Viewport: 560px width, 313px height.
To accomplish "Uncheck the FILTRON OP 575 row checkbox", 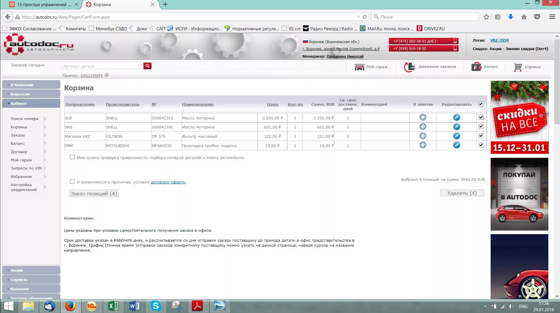I will click(x=481, y=136).
